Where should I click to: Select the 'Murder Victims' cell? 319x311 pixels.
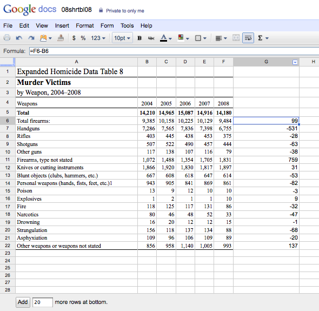(x=76, y=82)
